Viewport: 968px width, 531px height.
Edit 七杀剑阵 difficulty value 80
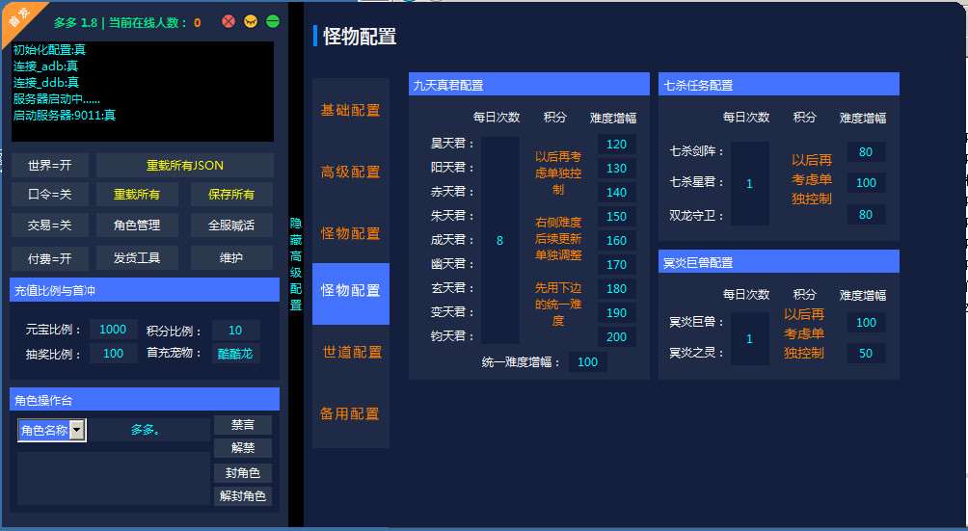(866, 151)
